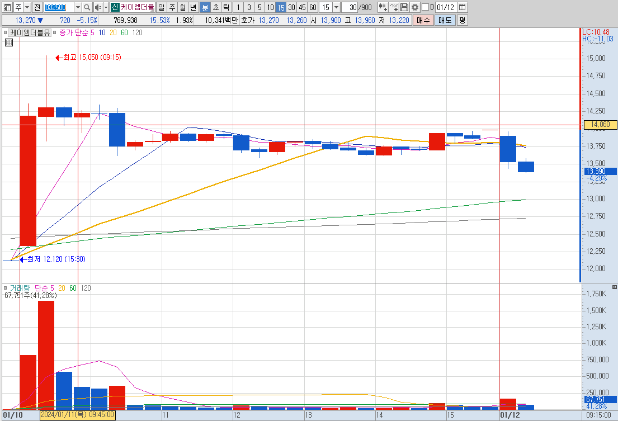Click the blue 10 moving average label
Screen dimensions: 618x421
[x=102, y=32]
